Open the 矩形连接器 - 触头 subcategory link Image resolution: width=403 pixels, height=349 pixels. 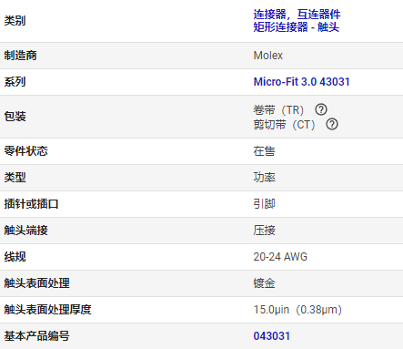297,27
